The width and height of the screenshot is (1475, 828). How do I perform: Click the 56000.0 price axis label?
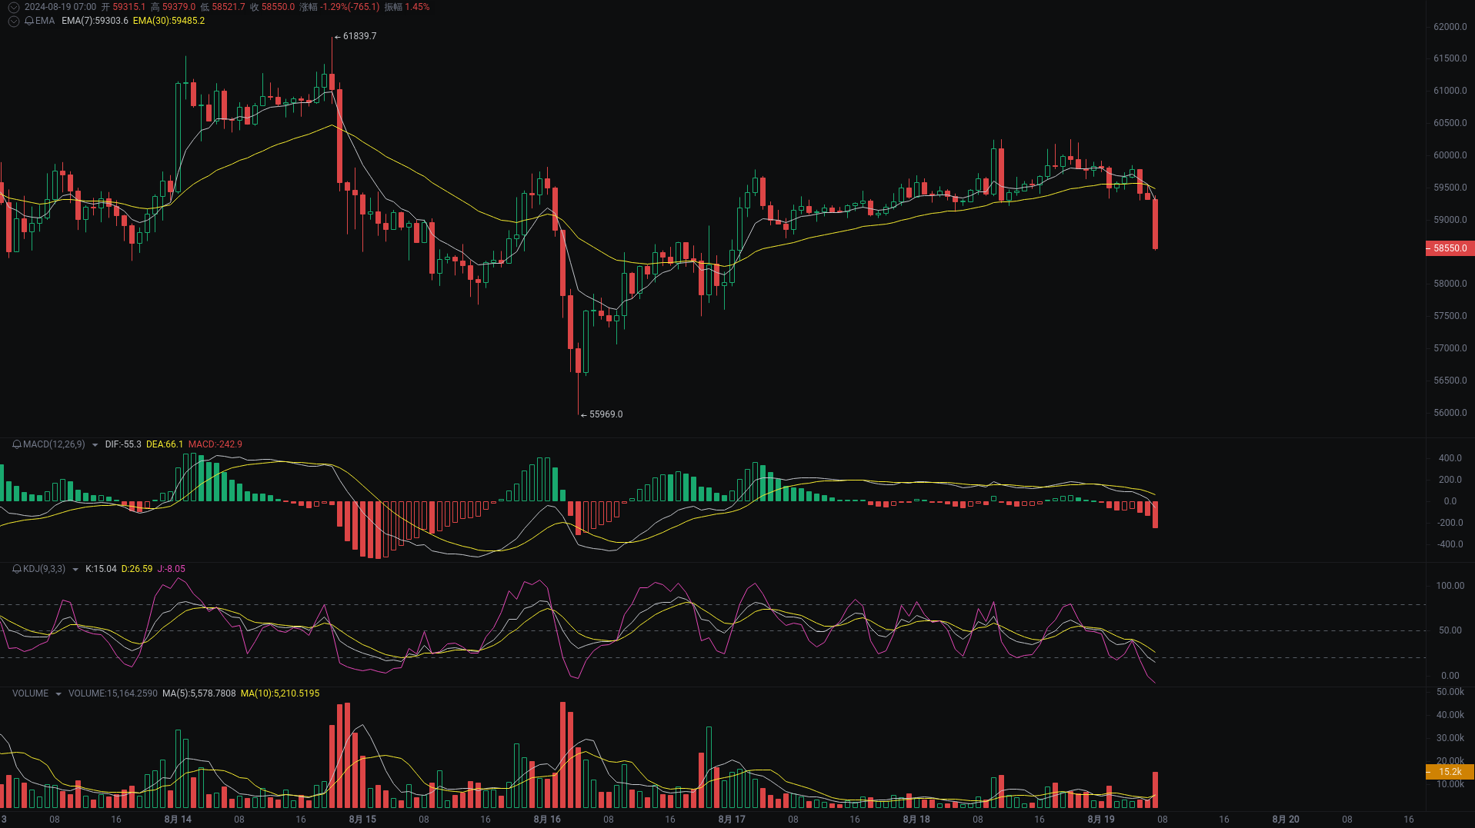pyautogui.click(x=1450, y=413)
